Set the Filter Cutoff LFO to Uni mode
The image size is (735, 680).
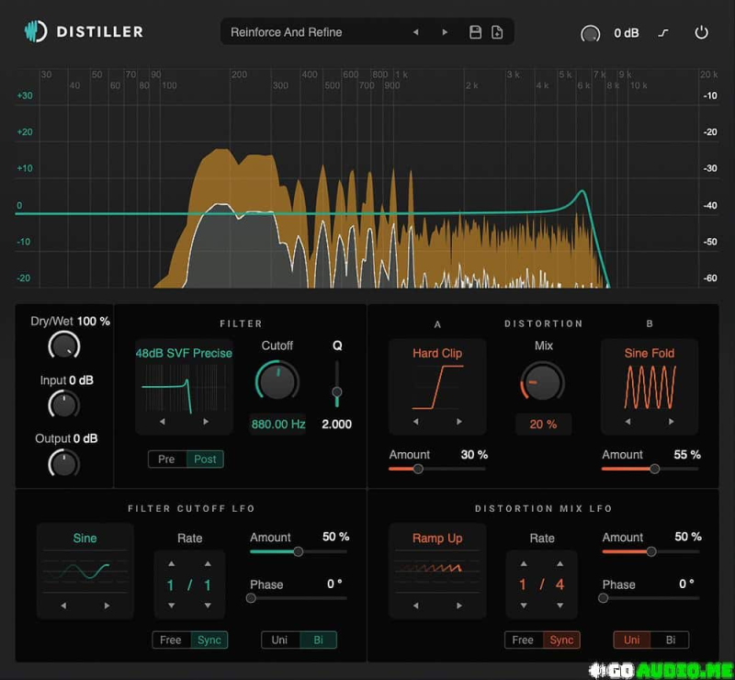coord(280,640)
